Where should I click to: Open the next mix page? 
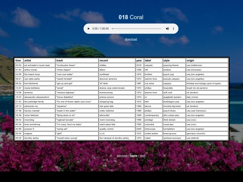143,155
